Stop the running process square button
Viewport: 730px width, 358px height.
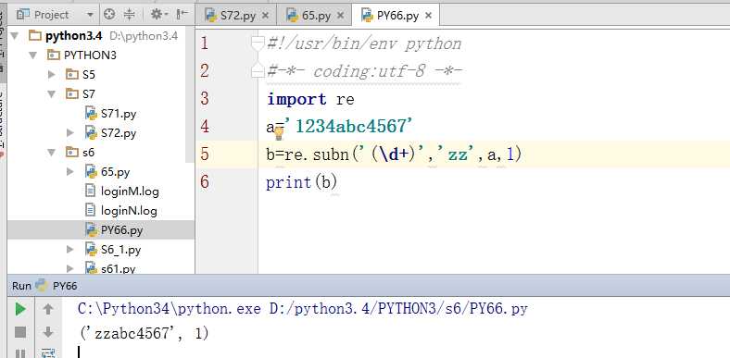pos(20,332)
